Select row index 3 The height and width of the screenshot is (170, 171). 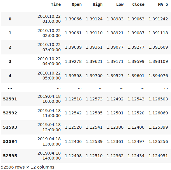click(10, 61)
